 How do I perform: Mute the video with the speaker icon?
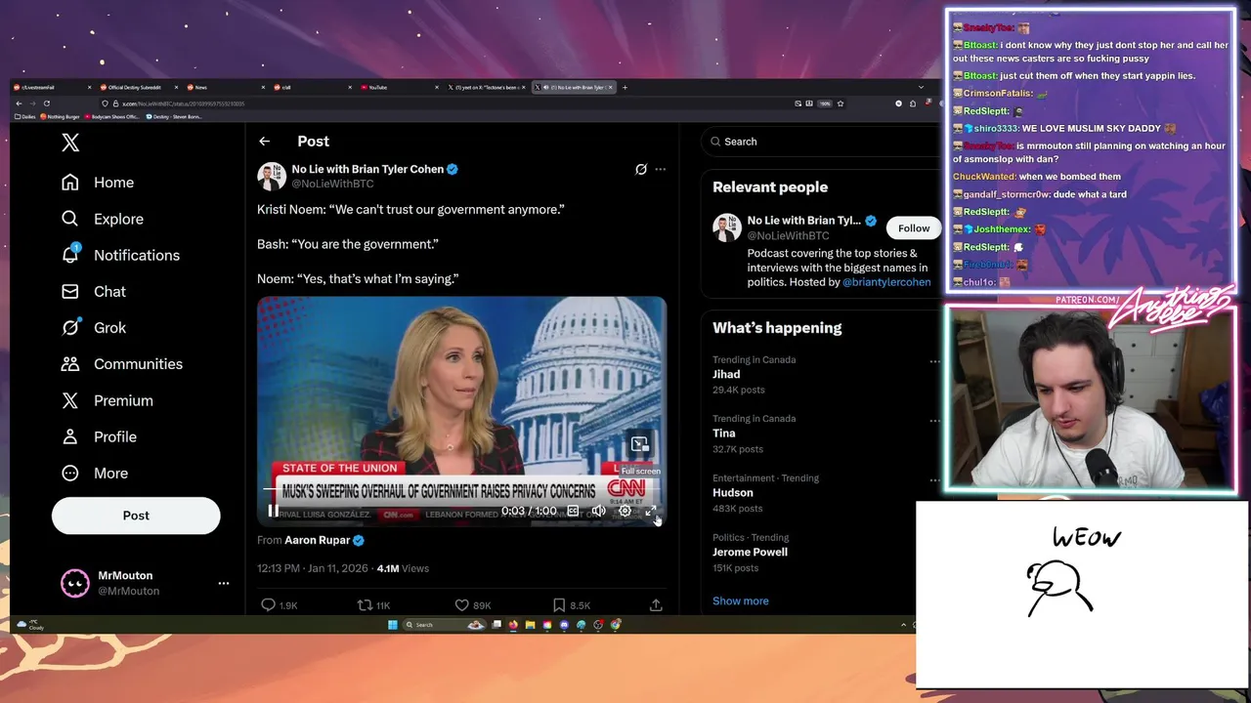(x=599, y=511)
